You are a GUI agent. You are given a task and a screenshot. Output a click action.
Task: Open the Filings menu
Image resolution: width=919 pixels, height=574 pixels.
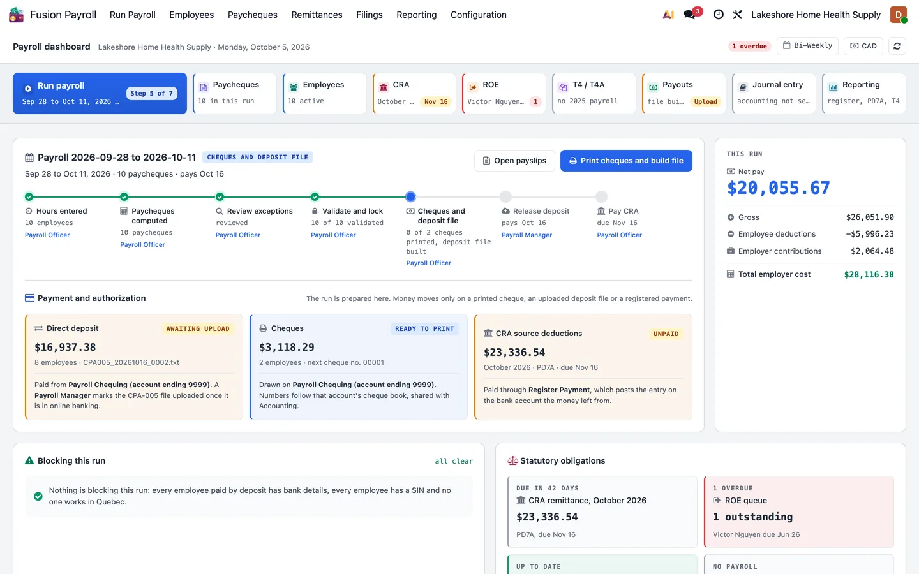370,15
